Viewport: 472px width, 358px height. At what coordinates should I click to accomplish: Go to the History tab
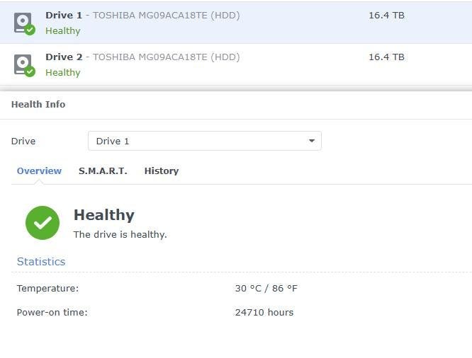click(x=161, y=171)
